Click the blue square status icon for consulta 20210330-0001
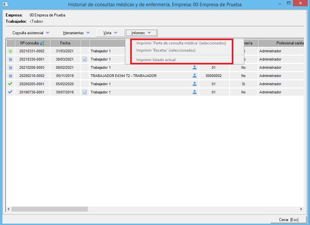This screenshot has width=310, height=225. (11, 60)
